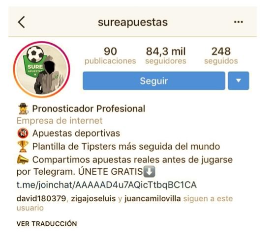
Task: Tap the Seguir follow button
Action: (154, 81)
